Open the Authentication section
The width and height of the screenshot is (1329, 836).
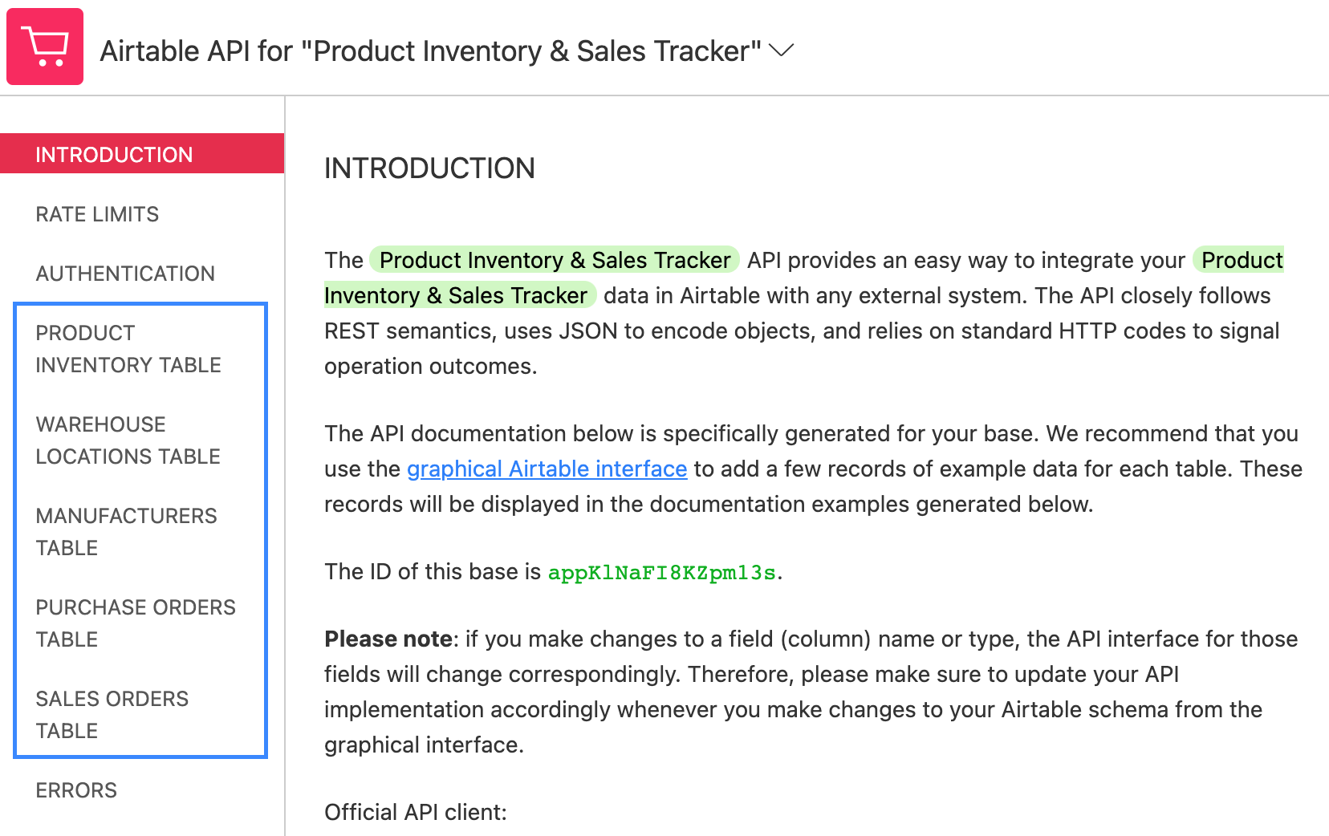coord(125,274)
